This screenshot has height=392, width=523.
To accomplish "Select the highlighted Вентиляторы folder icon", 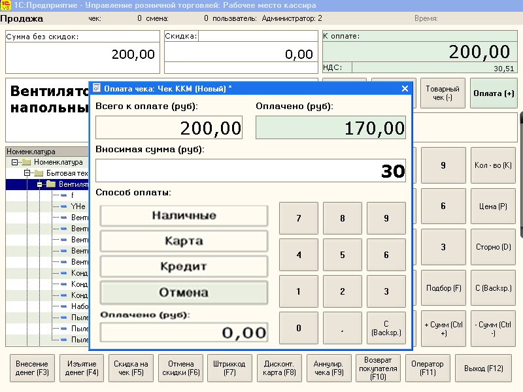I will 51,184.
